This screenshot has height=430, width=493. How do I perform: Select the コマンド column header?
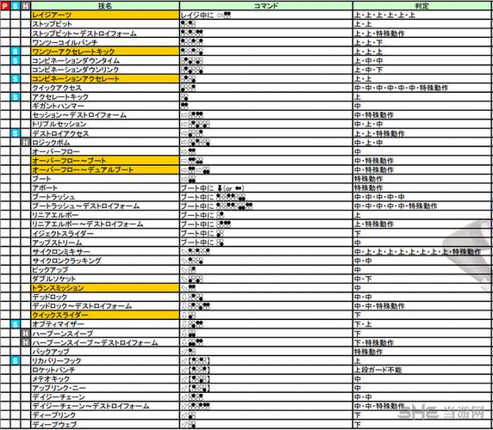click(x=266, y=6)
